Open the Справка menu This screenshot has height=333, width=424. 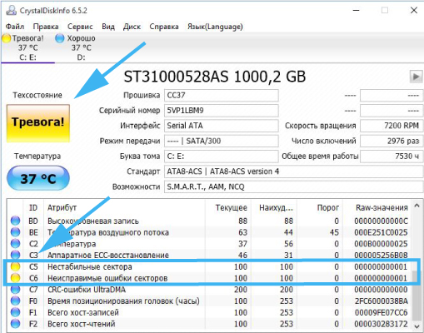[x=164, y=27]
